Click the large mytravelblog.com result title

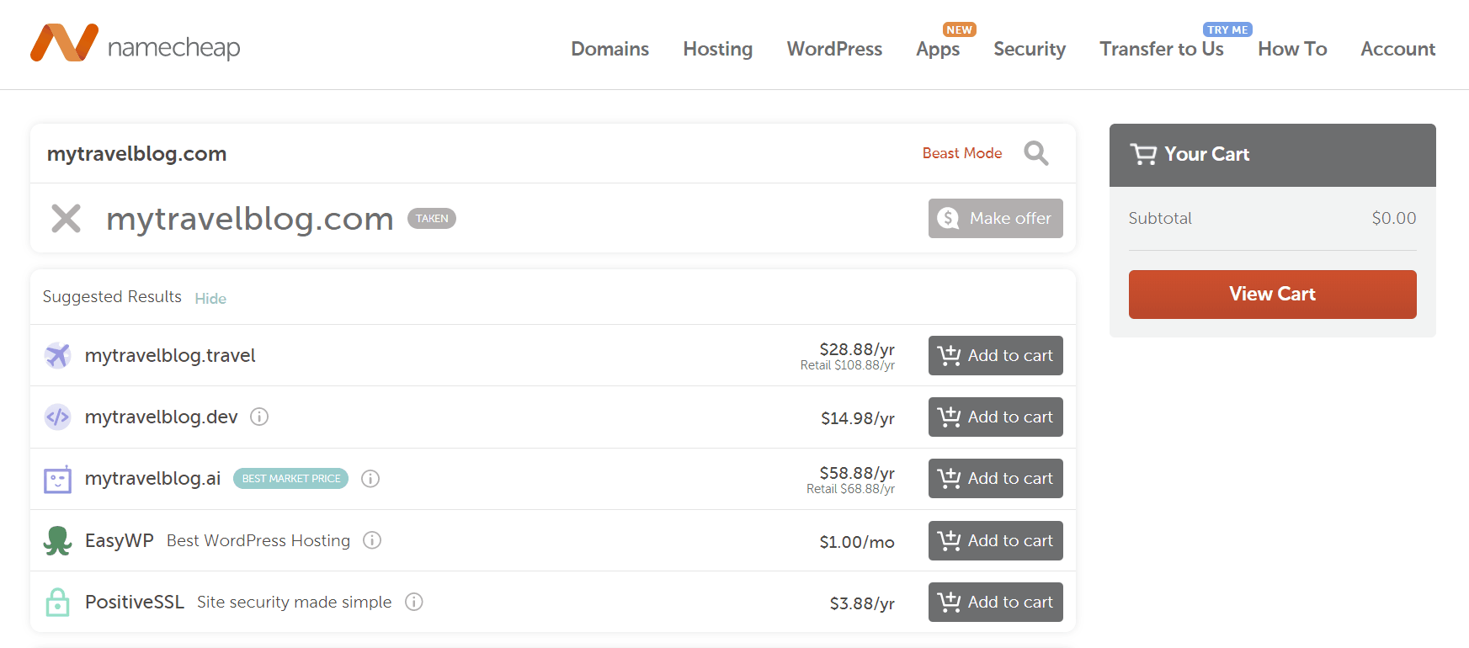(250, 219)
